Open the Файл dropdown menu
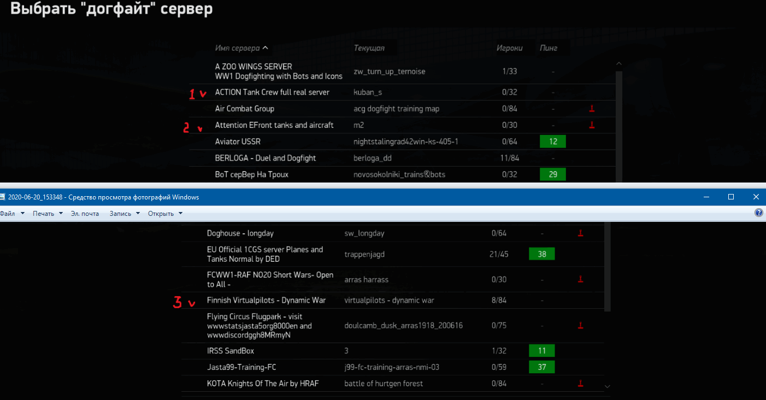 [x=12, y=214]
